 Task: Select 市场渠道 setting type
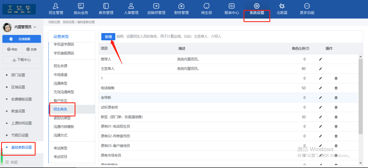(x=60, y=75)
